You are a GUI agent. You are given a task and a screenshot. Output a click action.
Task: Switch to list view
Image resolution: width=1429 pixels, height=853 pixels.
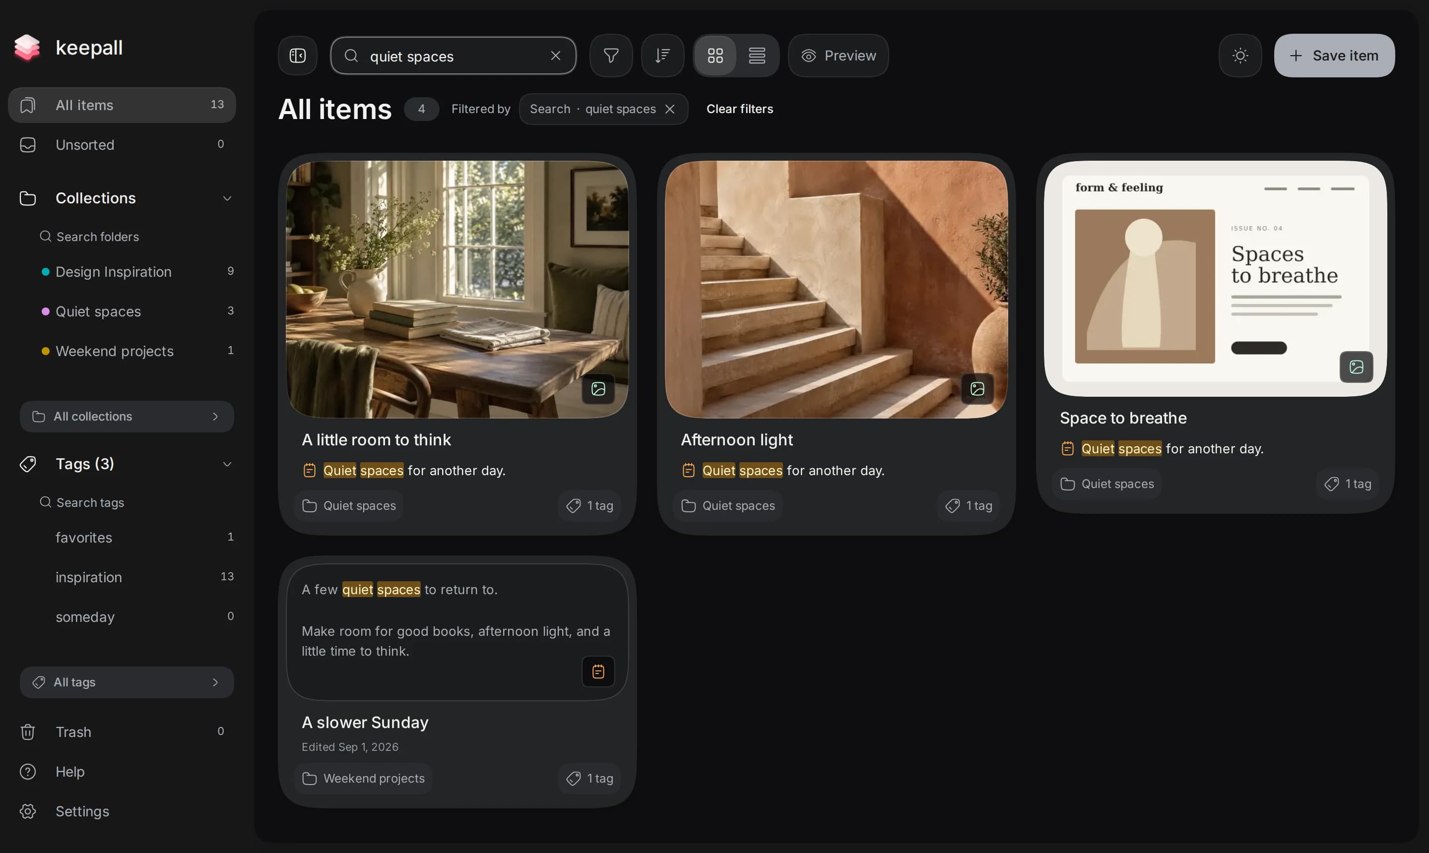pos(757,56)
